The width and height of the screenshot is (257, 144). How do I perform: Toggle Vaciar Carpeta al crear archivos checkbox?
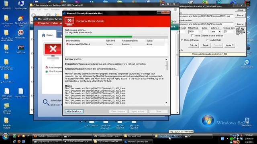192,36
